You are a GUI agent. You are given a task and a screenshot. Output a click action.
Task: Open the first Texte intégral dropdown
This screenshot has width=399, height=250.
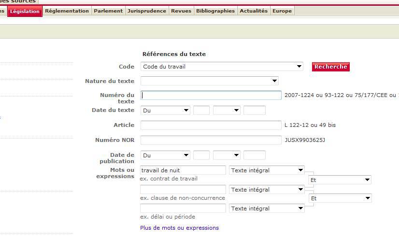point(267,170)
